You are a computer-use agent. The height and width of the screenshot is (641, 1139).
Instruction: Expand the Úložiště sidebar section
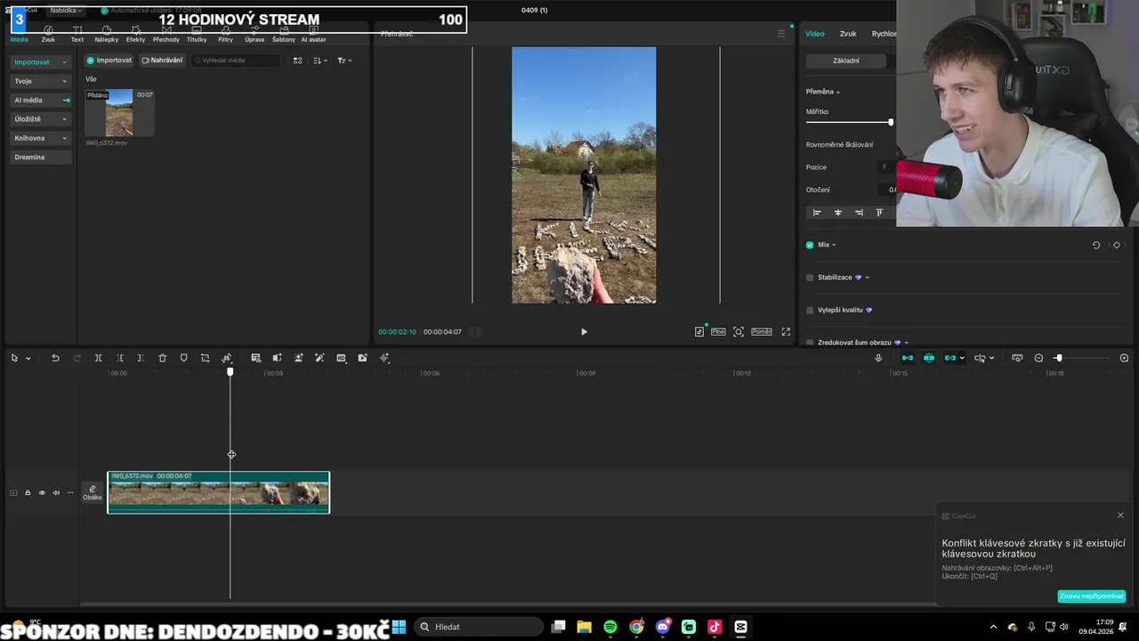(41, 119)
